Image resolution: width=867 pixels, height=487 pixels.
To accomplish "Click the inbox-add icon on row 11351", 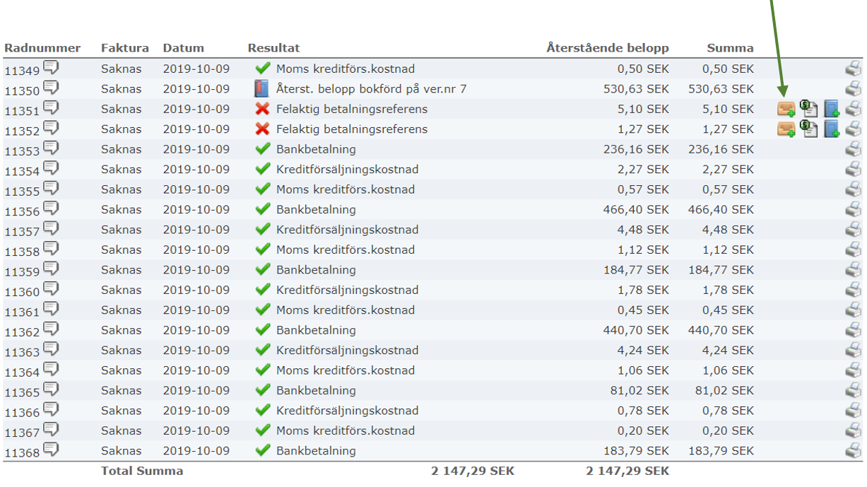I will point(786,109).
